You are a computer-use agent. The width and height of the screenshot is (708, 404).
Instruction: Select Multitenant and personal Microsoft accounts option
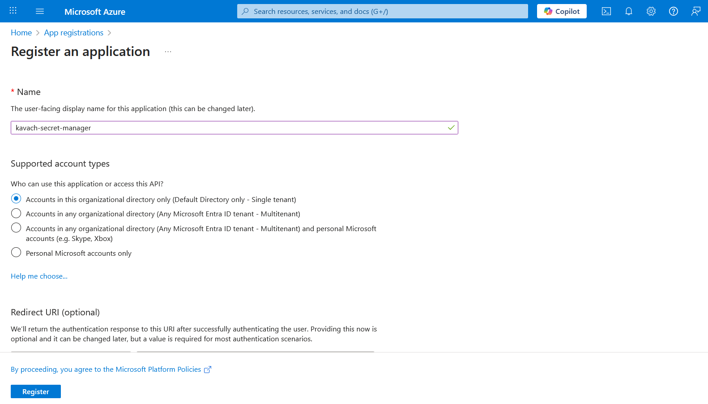tap(16, 228)
